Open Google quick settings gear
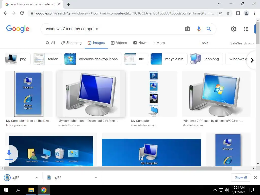The height and width of the screenshot is (195, 260). pyautogui.click(x=234, y=29)
